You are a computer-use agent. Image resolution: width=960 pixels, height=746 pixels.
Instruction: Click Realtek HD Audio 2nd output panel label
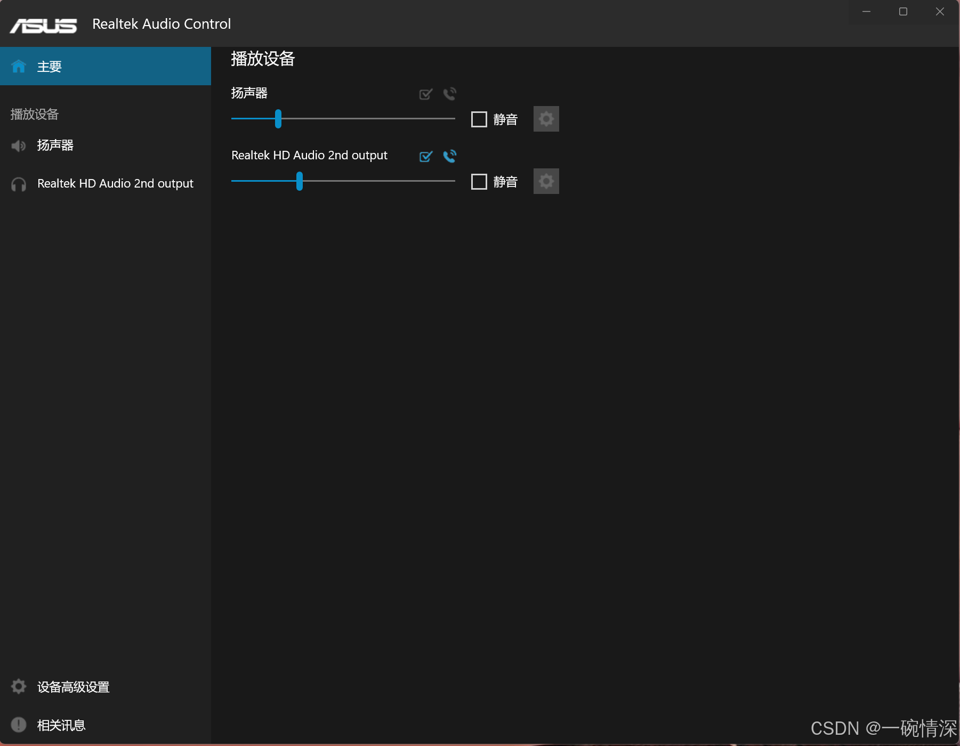309,156
